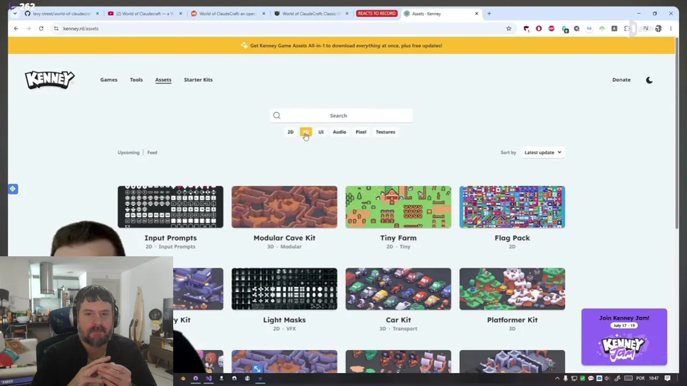Filter assets by Pixel
Image resolution: width=687 pixels, height=386 pixels.
click(361, 132)
